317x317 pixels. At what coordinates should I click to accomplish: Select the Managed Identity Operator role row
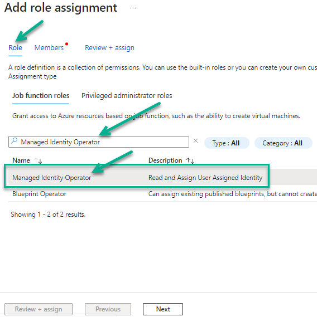(x=162, y=178)
